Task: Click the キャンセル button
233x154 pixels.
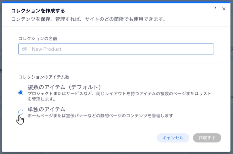Action: [173, 138]
